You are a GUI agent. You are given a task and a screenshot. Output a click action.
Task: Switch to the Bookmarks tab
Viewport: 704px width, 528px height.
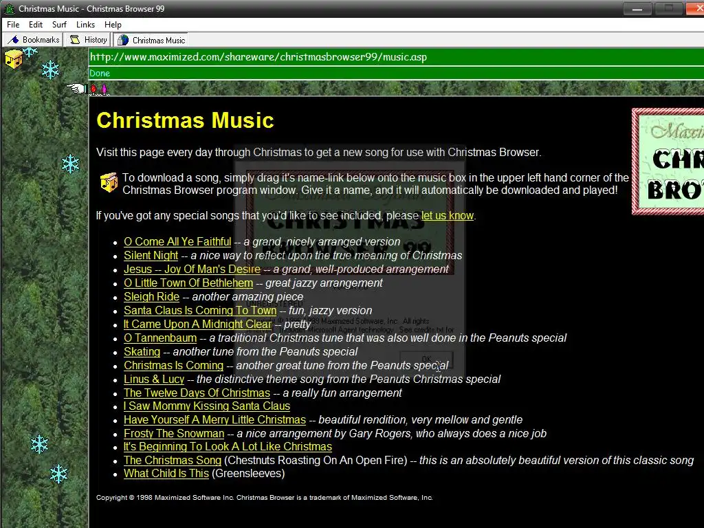pos(33,40)
